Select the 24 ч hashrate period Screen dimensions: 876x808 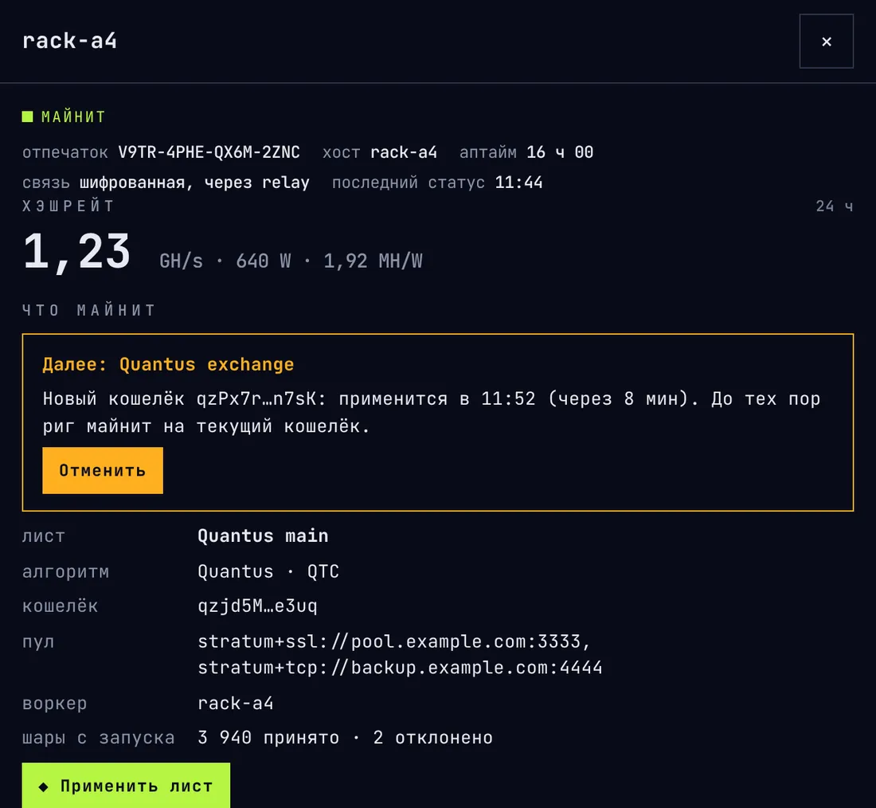click(x=834, y=206)
